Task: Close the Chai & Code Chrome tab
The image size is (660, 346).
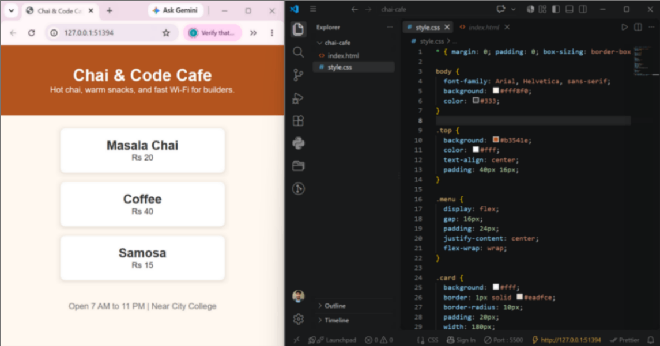Action: coord(91,11)
